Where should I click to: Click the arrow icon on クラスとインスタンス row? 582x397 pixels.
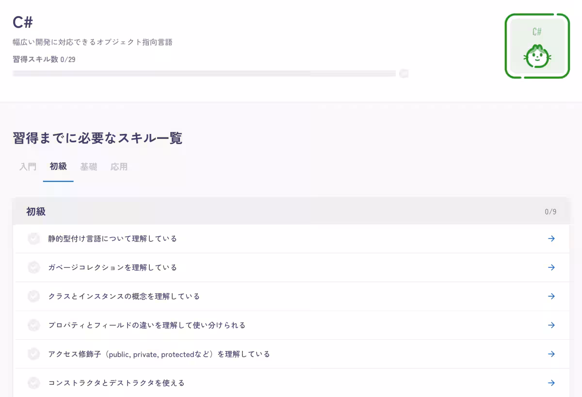(551, 296)
